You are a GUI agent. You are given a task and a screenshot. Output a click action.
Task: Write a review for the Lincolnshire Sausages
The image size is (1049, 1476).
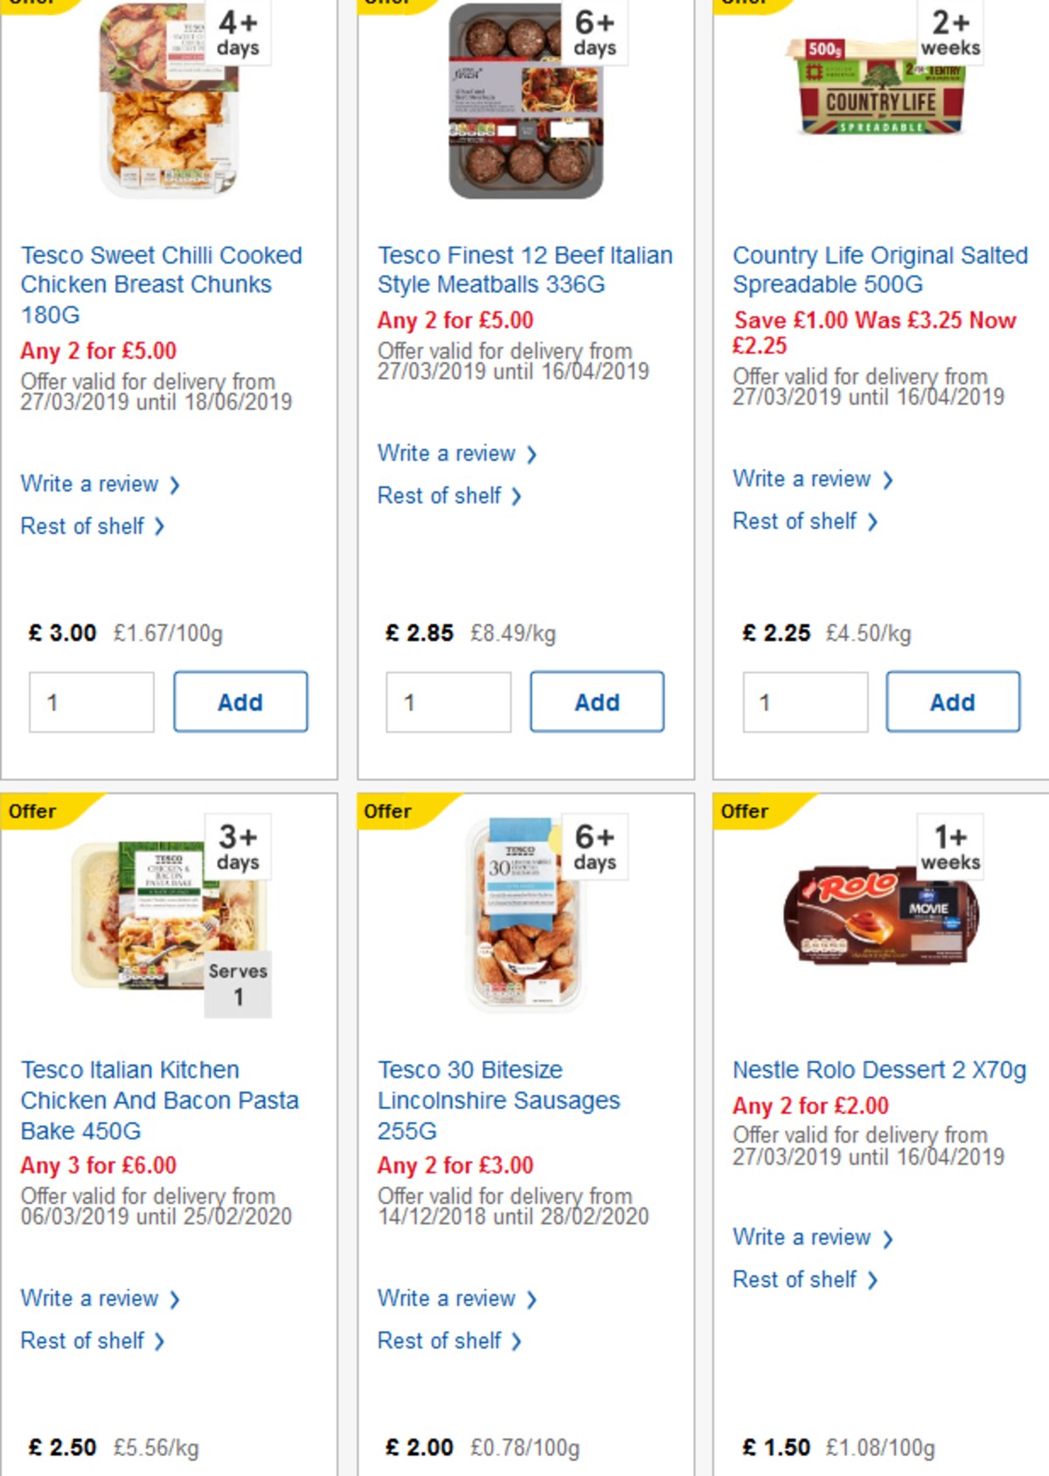pos(446,1298)
